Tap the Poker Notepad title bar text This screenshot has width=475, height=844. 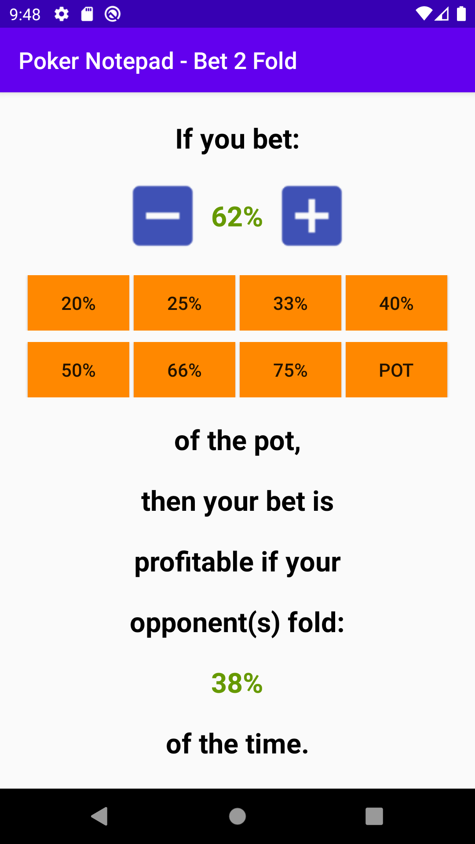click(158, 61)
